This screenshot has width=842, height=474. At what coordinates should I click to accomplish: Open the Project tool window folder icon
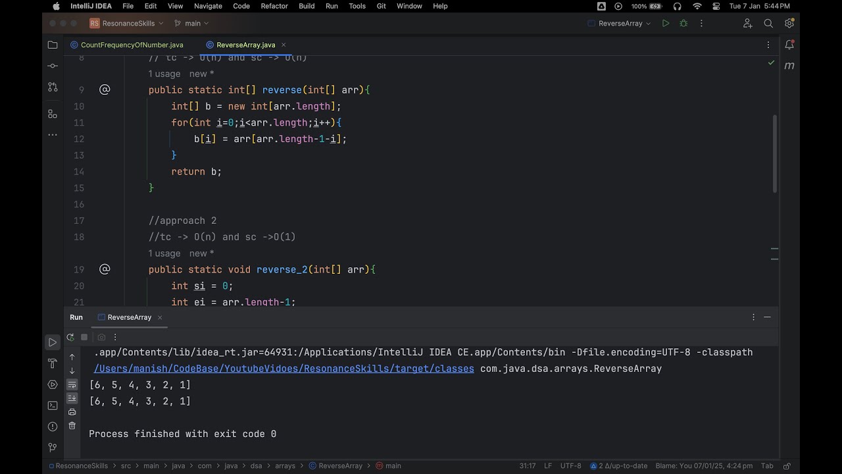53,45
